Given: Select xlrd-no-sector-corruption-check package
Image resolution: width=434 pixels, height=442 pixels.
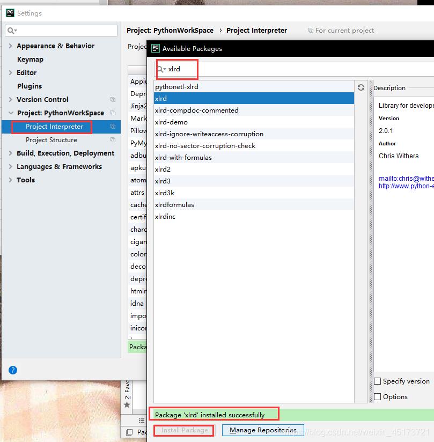Looking at the screenshot, I should click(x=254, y=146).
